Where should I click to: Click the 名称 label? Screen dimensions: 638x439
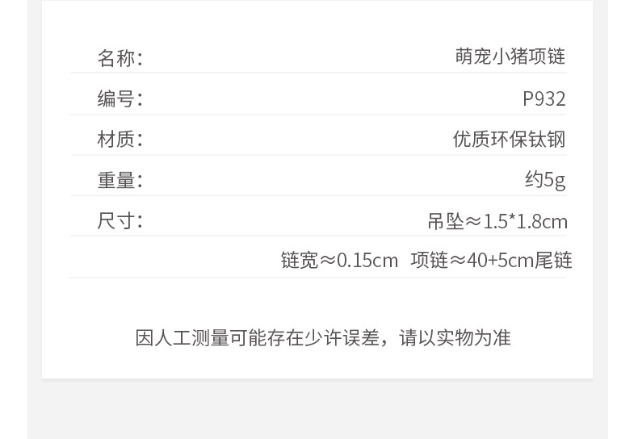[120, 58]
